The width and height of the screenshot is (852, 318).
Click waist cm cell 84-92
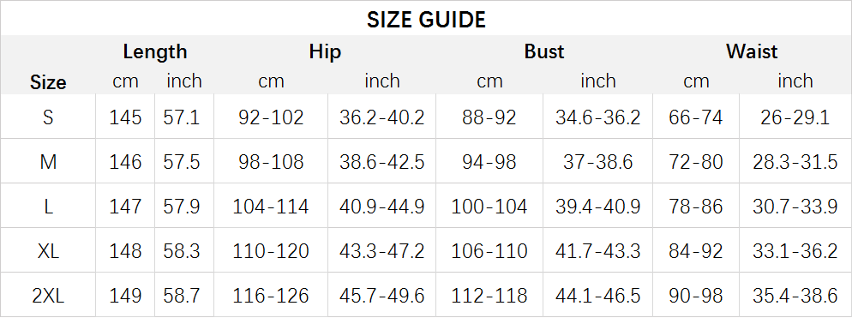(x=695, y=250)
